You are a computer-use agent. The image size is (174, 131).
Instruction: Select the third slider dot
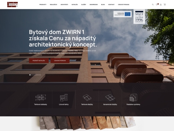[x=34, y=75]
